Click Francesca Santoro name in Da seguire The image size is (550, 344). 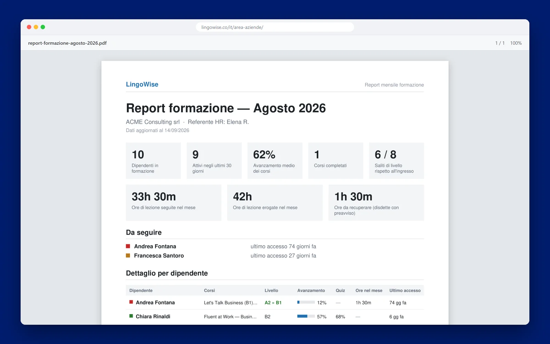click(x=159, y=256)
